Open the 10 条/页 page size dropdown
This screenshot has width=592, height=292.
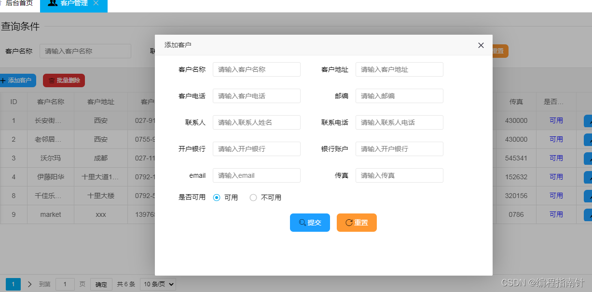point(158,284)
